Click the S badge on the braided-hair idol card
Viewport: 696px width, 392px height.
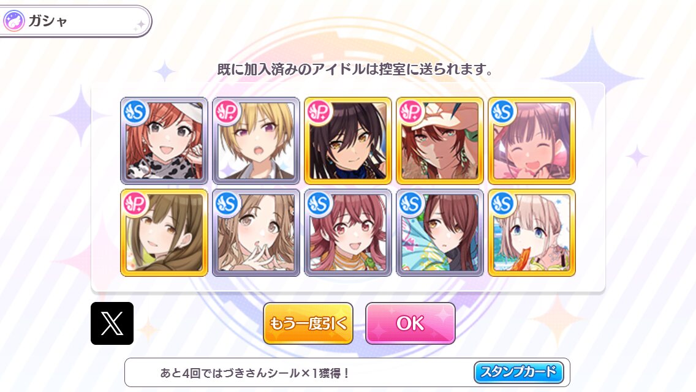click(x=503, y=204)
